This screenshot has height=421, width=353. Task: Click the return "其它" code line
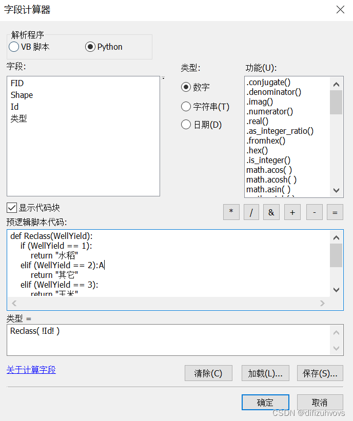coord(54,275)
